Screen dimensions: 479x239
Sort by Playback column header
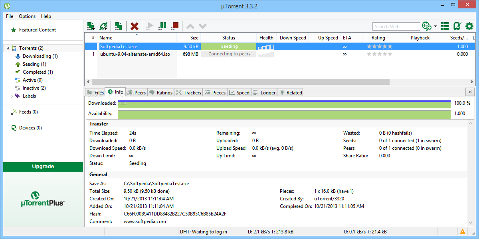(x=420, y=38)
